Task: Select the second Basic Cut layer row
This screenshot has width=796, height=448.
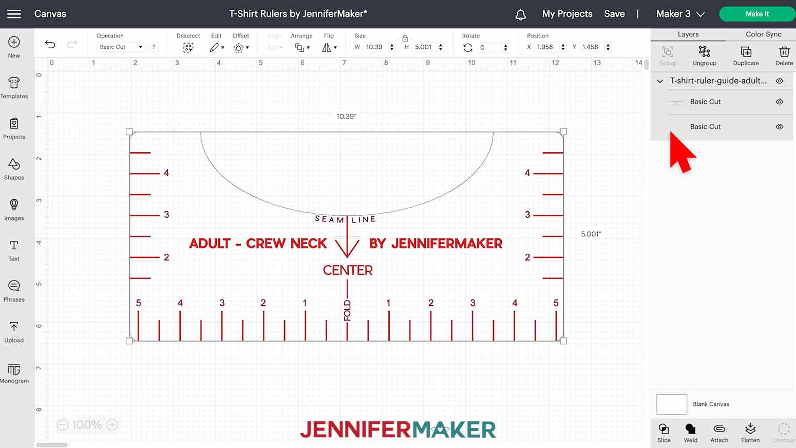Action: coord(722,127)
